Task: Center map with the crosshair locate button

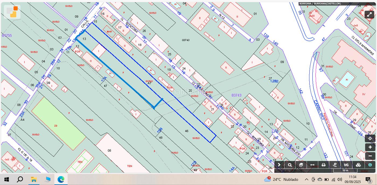Action: click(x=370, y=139)
